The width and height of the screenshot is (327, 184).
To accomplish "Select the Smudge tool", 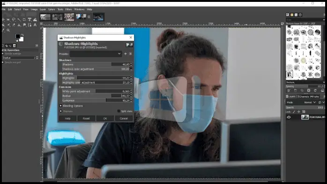I will (24, 25).
